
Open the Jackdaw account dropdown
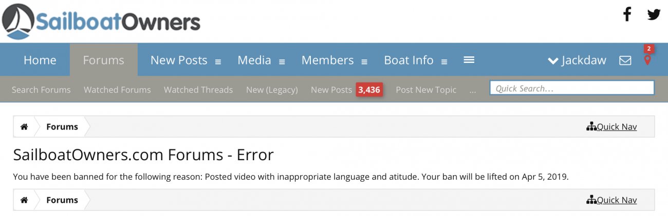[x=577, y=60]
